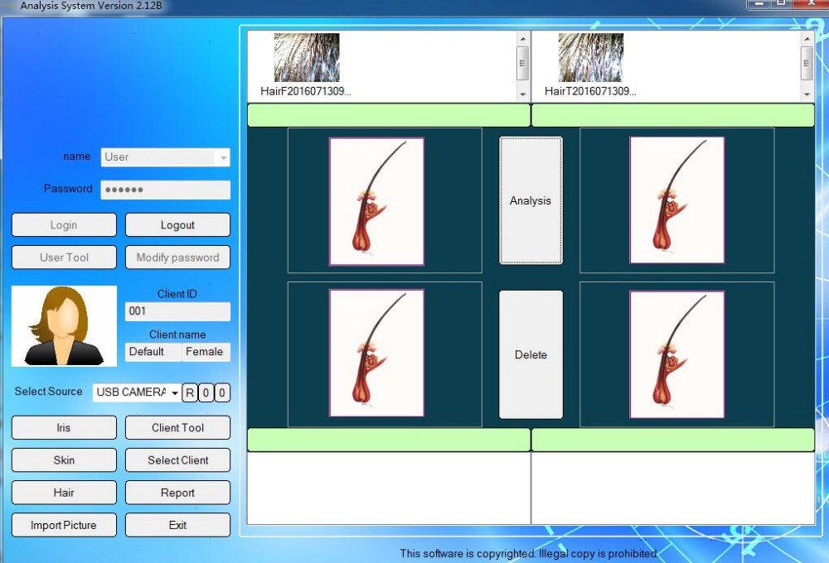Open the Iris analysis module

[x=64, y=428]
